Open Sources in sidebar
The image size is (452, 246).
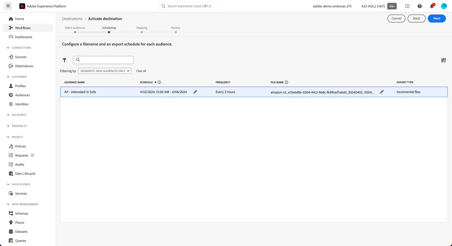28,57
